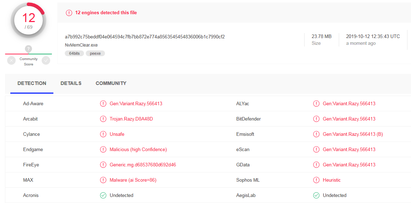Image resolution: width=411 pixels, height=203 pixels.
Task: Switch to the COMMUNITY tab
Action: [x=111, y=83]
